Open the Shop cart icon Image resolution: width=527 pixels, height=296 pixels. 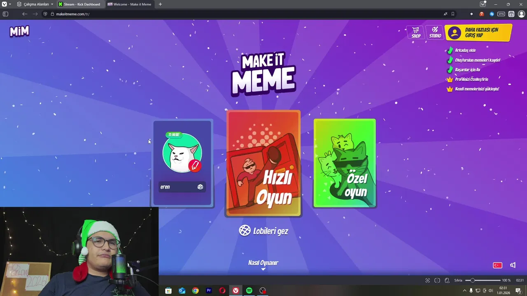pyautogui.click(x=416, y=32)
